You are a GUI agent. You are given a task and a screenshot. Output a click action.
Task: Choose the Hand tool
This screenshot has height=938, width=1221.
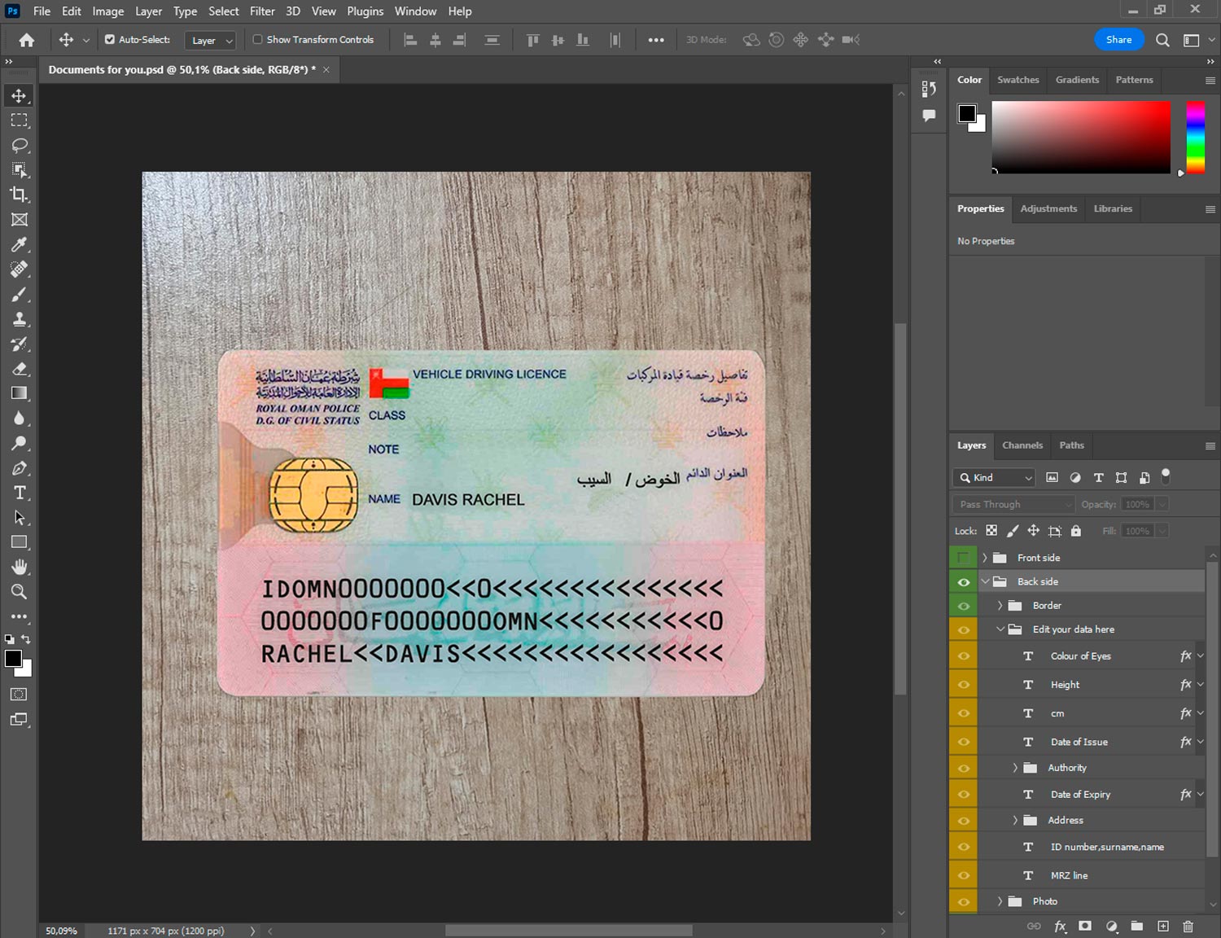19,567
